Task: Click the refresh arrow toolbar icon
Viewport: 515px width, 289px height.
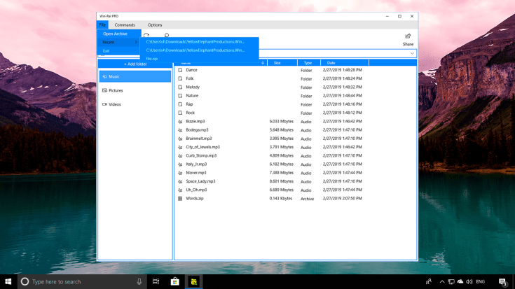Action: 146,35
